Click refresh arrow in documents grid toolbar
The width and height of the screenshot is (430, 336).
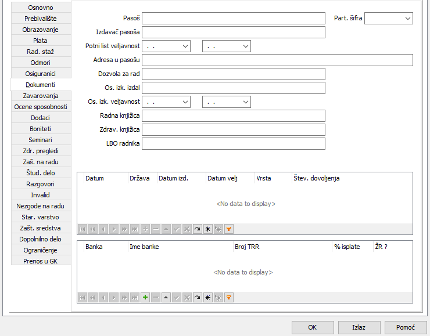click(x=198, y=229)
